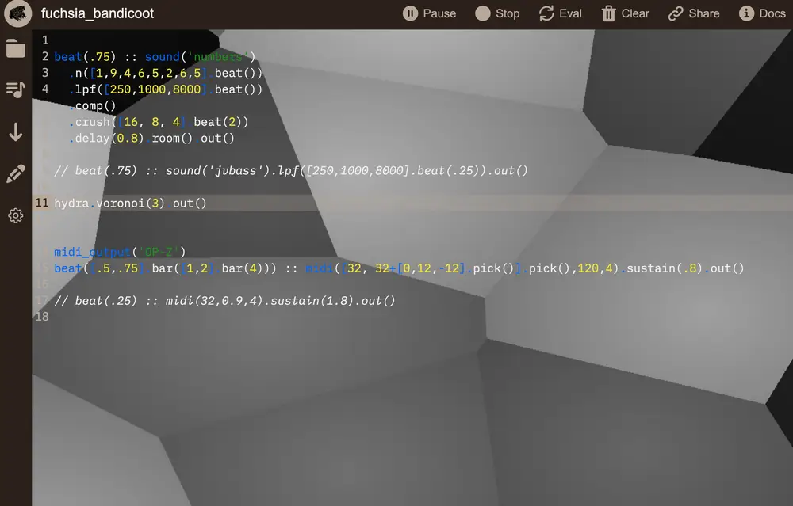Open settings gear in sidebar
The width and height of the screenshot is (793, 506).
(15, 215)
